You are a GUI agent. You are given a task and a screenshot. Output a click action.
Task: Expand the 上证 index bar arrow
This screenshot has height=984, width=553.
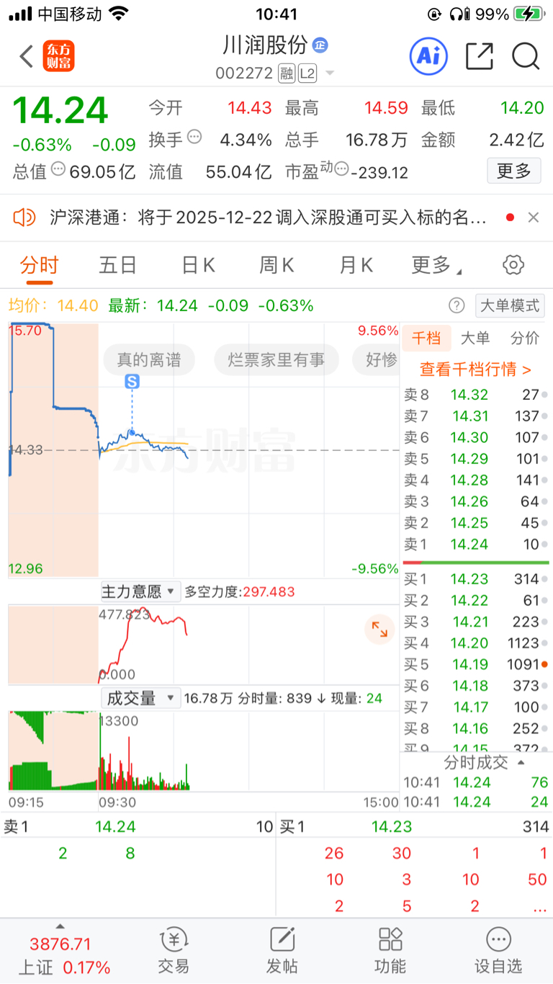coord(60,927)
